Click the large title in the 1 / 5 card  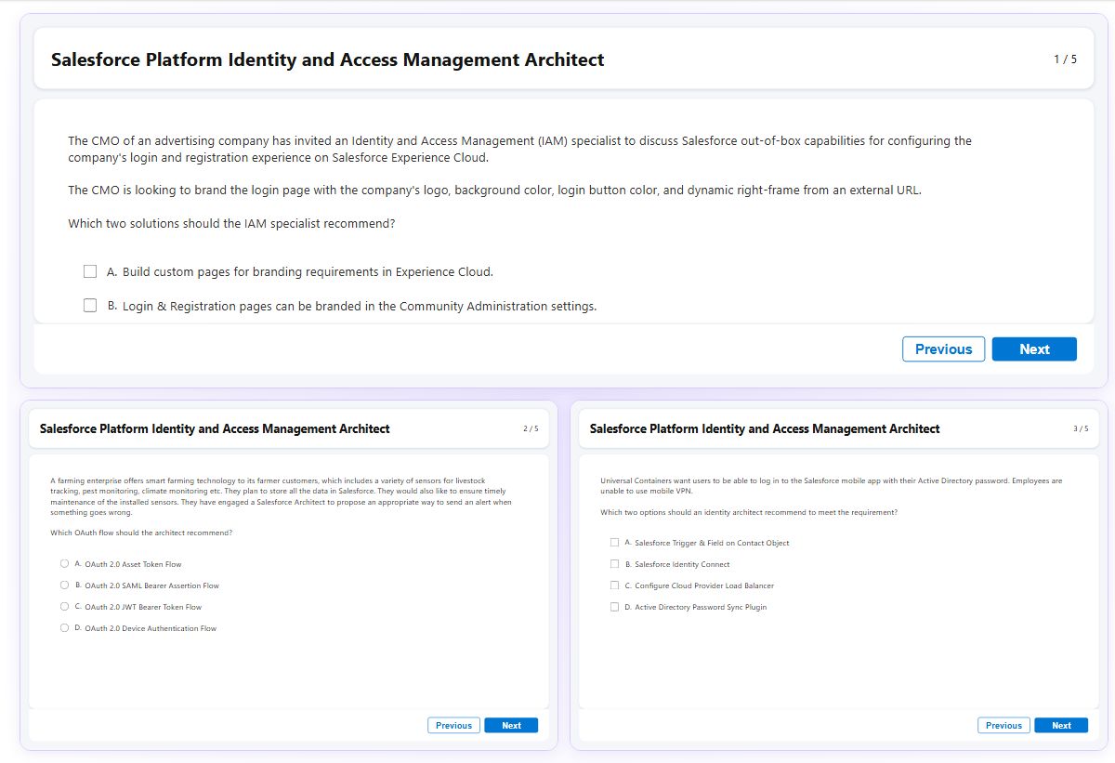(x=327, y=59)
